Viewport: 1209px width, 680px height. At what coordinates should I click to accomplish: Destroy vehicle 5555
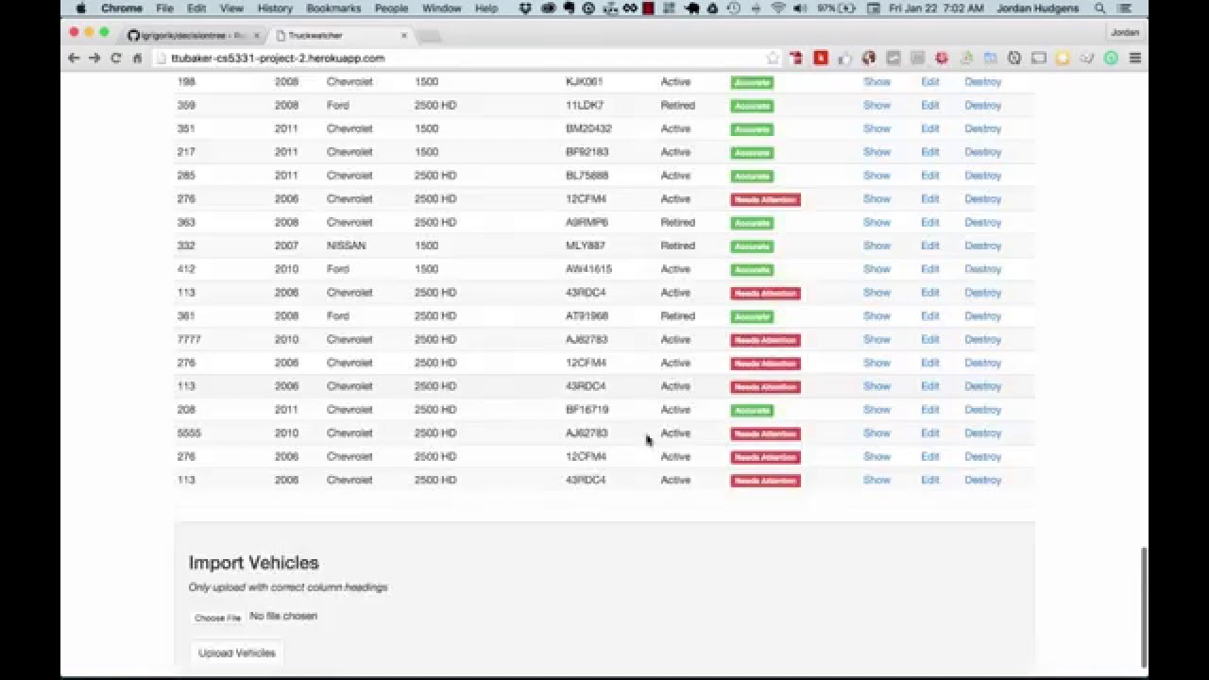point(982,433)
